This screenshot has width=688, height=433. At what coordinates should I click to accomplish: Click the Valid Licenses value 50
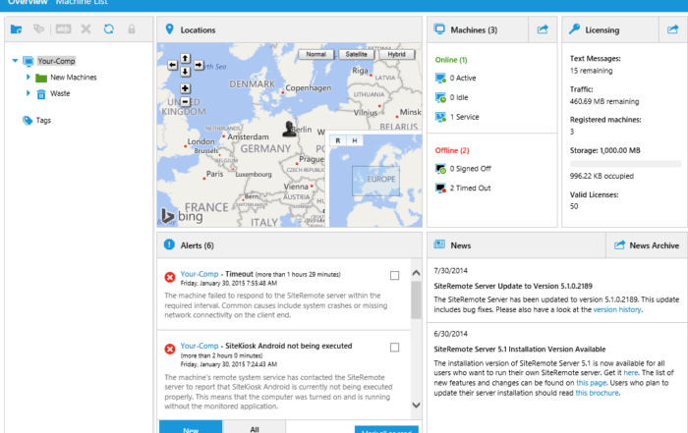coord(574,206)
